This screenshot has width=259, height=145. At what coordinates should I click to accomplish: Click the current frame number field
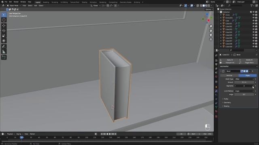pos(181,134)
